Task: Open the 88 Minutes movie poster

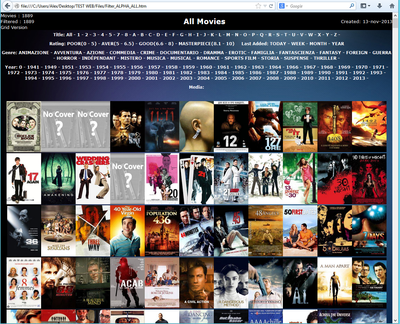Action: pos(58,283)
